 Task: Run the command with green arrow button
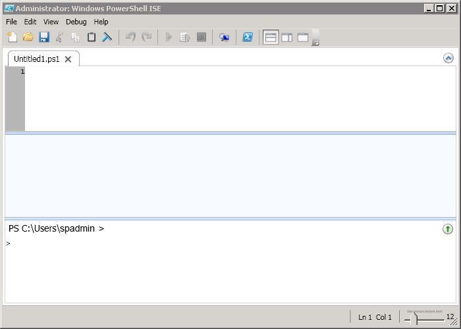(448, 229)
